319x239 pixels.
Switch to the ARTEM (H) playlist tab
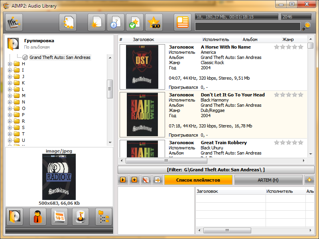(x=268, y=180)
